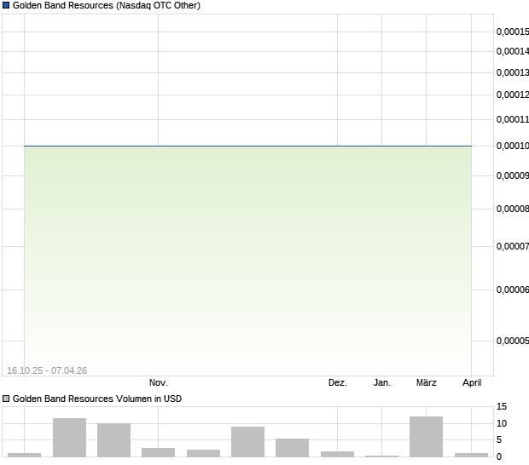This screenshot has width=529, height=465.
Task: Click the chart title Golden Band Resources (Nasdaq OTC Other)
Action: (107, 5)
